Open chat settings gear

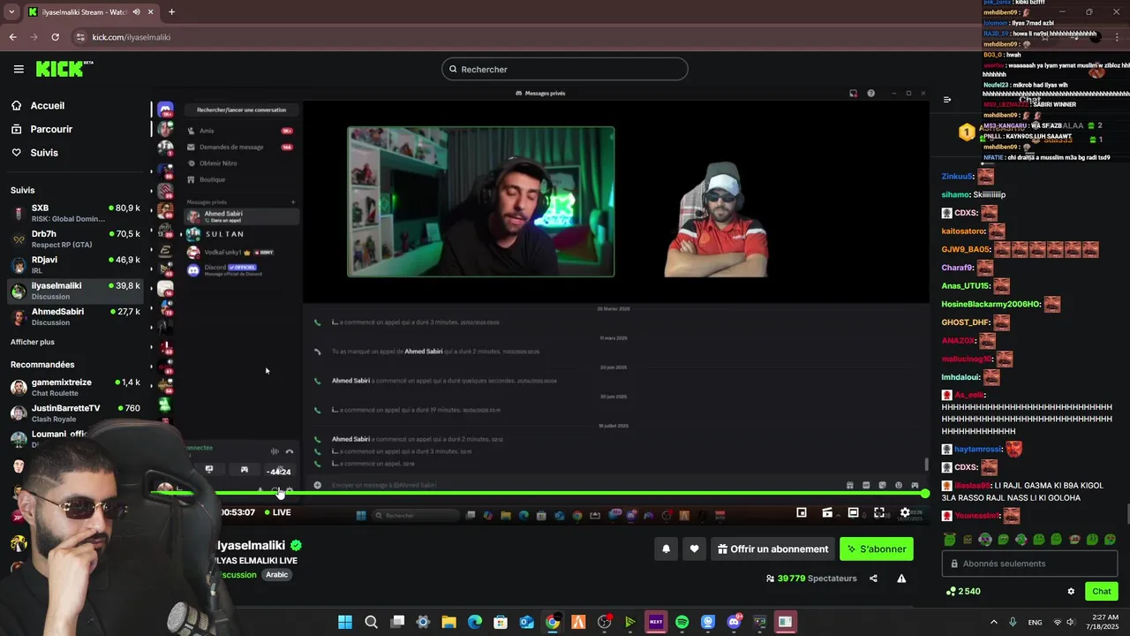tap(1071, 591)
